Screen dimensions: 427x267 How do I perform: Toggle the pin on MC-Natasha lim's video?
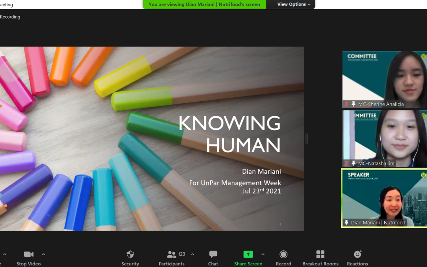(x=353, y=163)
